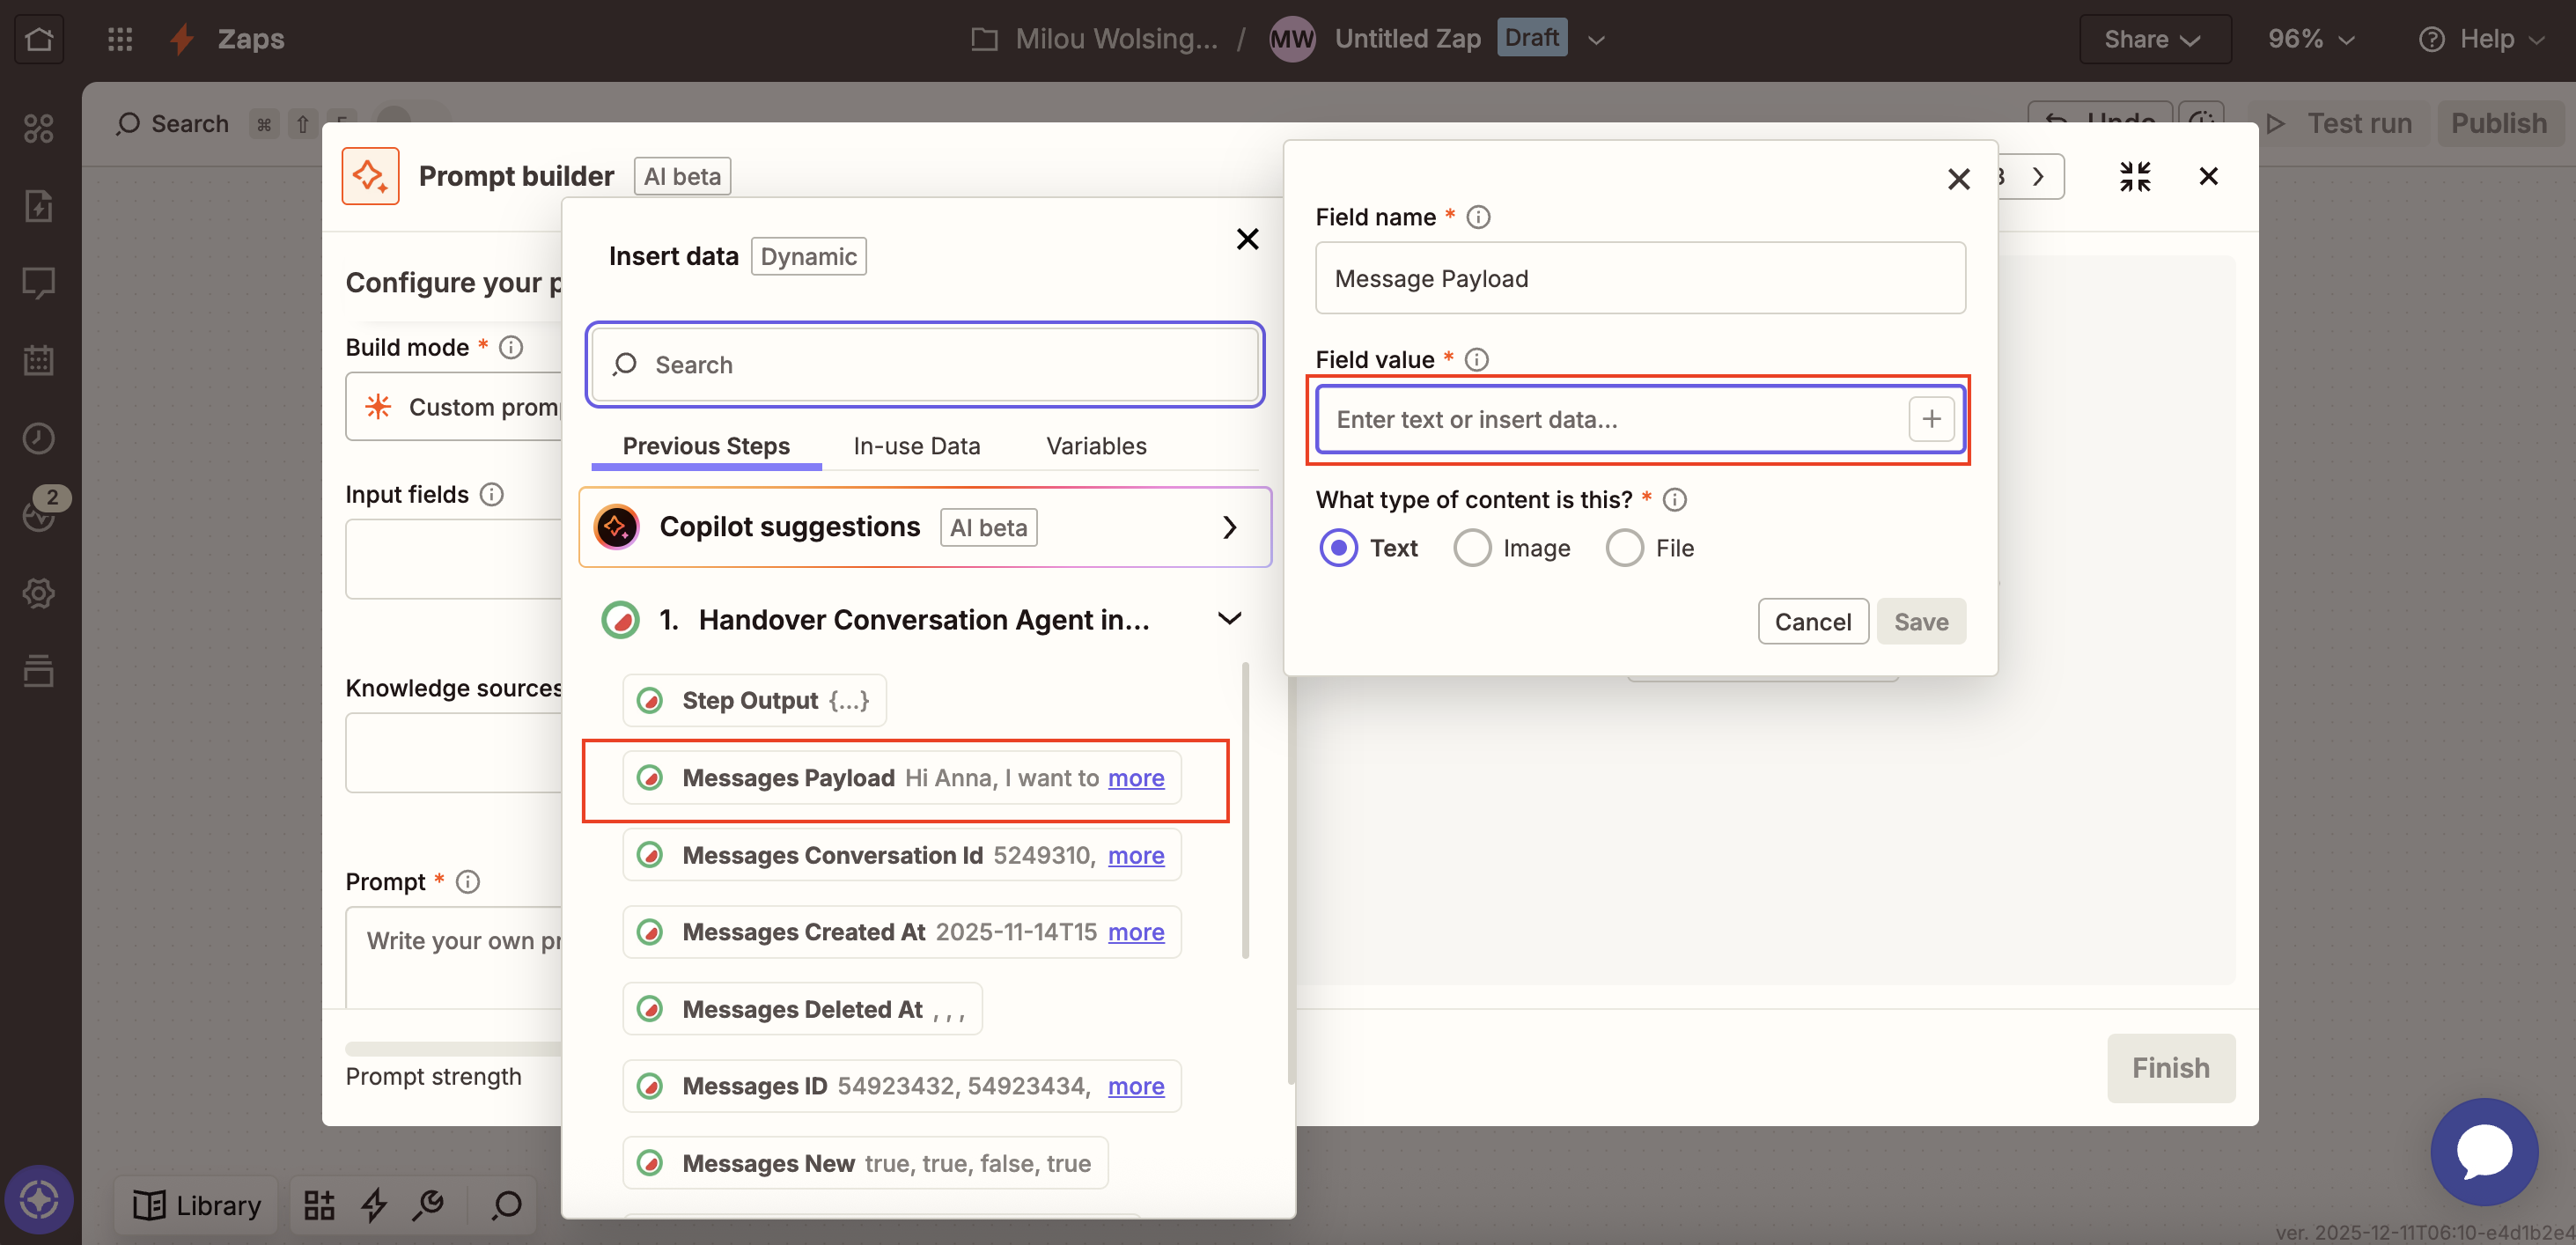Click the add-step icon in bottom toolbar
Viewport: 2576px width, 1245px height.
click(319, 1205)
